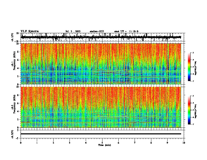This screenshot has height=160, width=207.
Task: Click the '9' tick on time axis
Action: (x=167, y=143)
